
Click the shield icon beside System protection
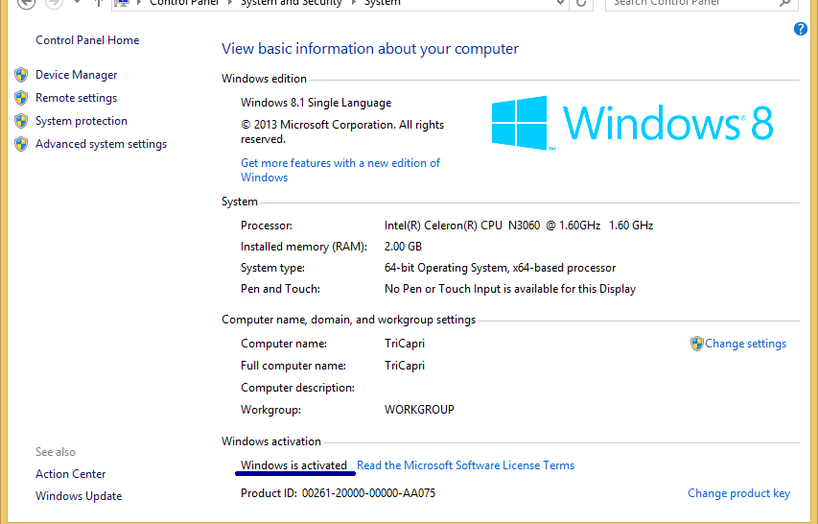pos(21,121)
